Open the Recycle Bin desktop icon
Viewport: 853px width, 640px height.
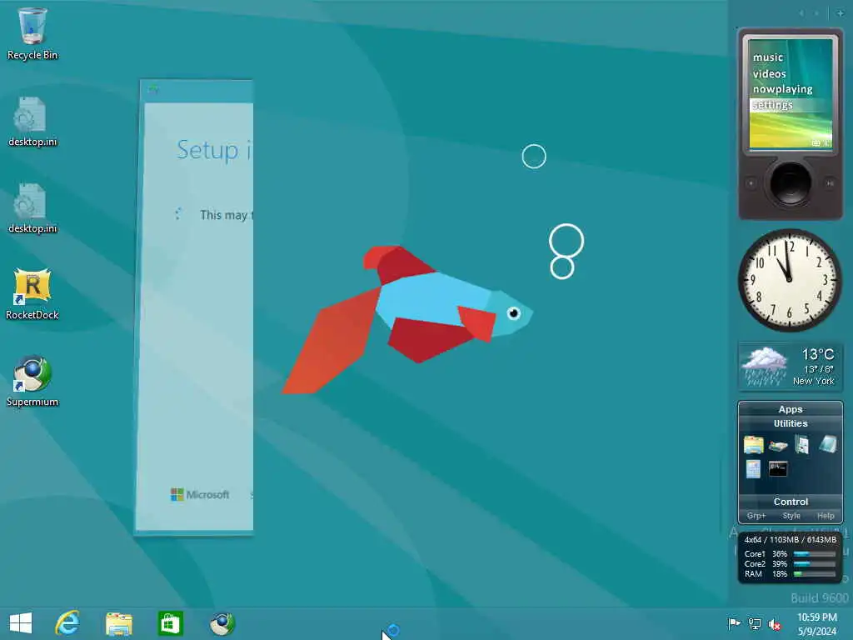click(32, 33)
